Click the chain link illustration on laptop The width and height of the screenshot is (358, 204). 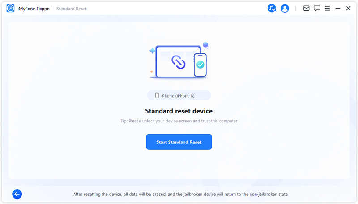point(178,62)
